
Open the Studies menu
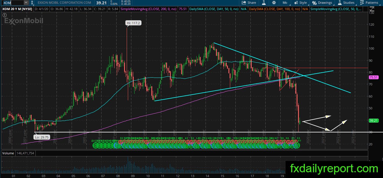pyautogui.click(x=346, y=3)
